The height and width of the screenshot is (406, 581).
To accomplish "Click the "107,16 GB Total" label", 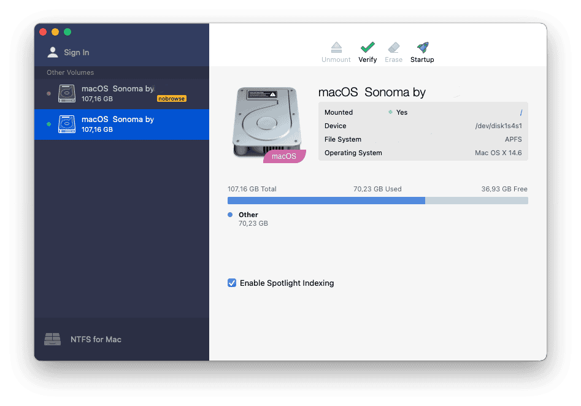I will point(252,189).
